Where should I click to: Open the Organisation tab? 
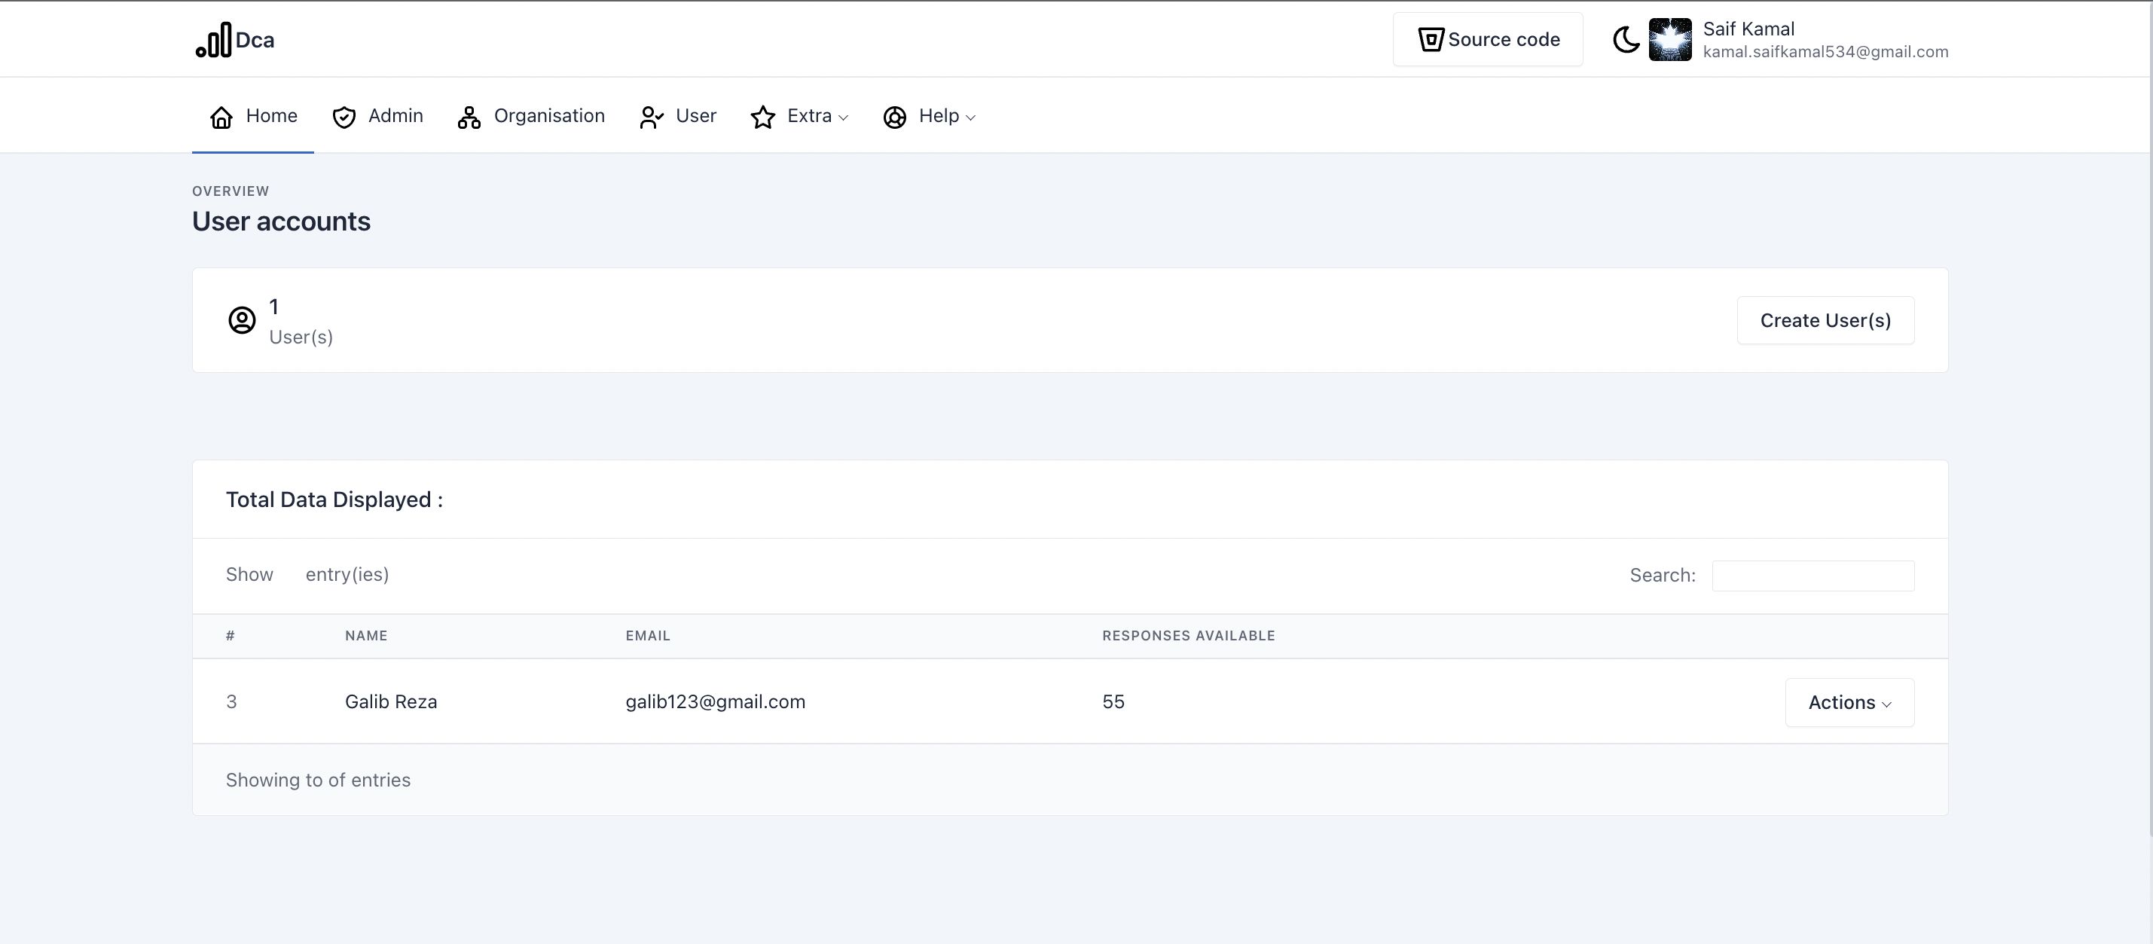click(548, 116)
